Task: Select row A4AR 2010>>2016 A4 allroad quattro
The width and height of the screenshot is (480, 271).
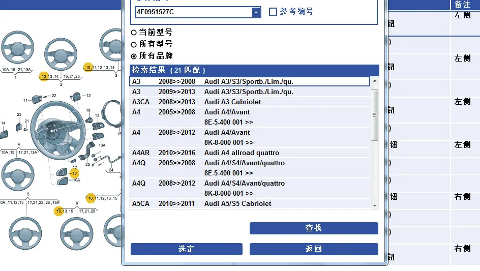Action: pyautogui.click(x=250, y=153)
